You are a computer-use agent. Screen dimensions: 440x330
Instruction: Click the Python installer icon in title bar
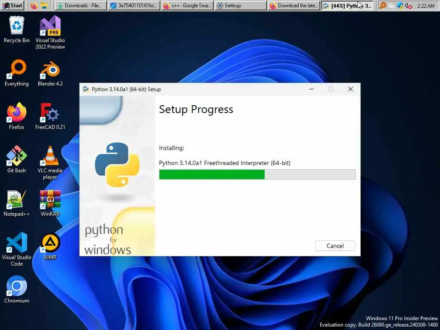(x=86, y=89)
